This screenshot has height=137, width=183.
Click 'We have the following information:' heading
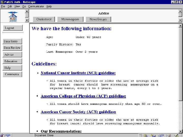coord(72,28)
